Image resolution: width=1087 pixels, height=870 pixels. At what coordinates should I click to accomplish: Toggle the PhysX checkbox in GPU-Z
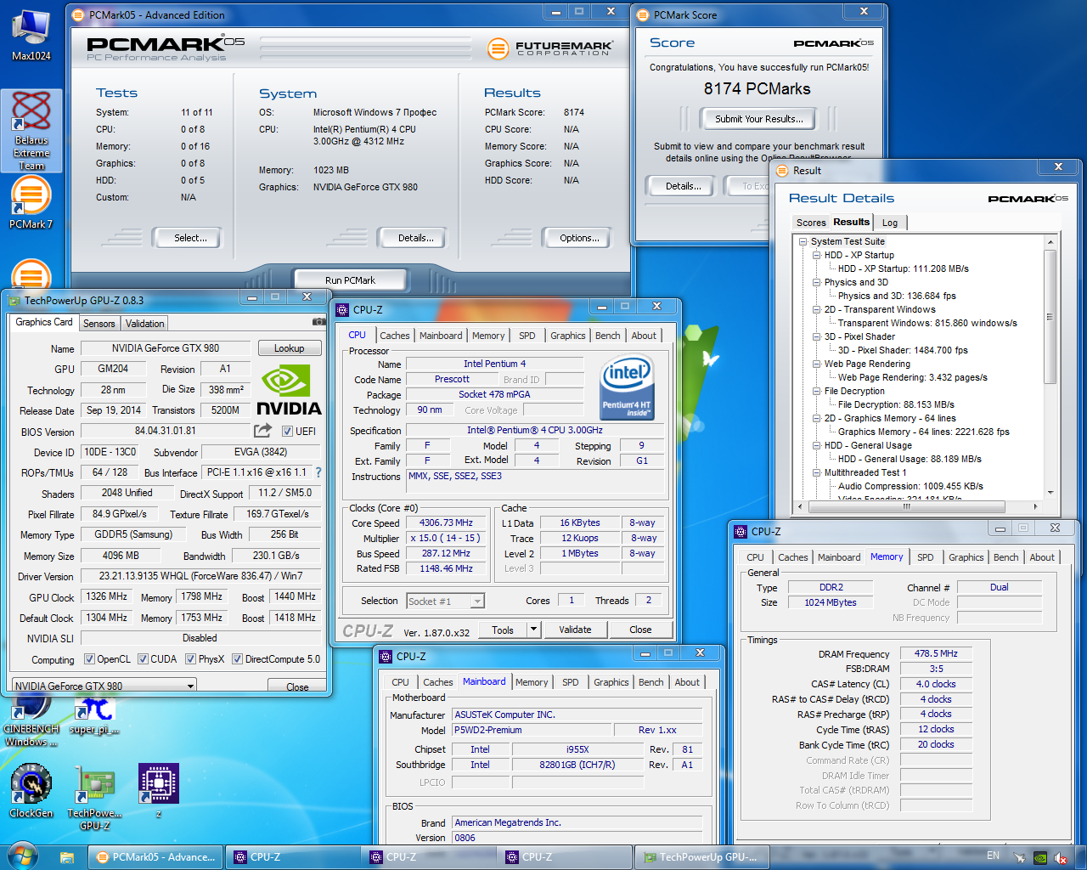[x=191, y=659]
